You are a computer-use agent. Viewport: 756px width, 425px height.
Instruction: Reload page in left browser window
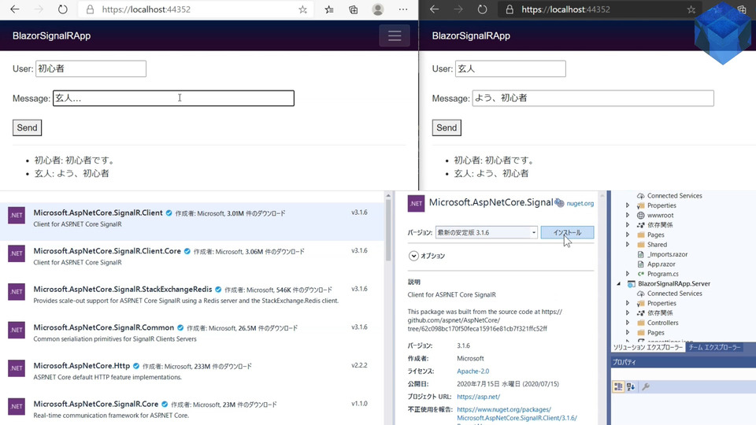coord(63,9)
